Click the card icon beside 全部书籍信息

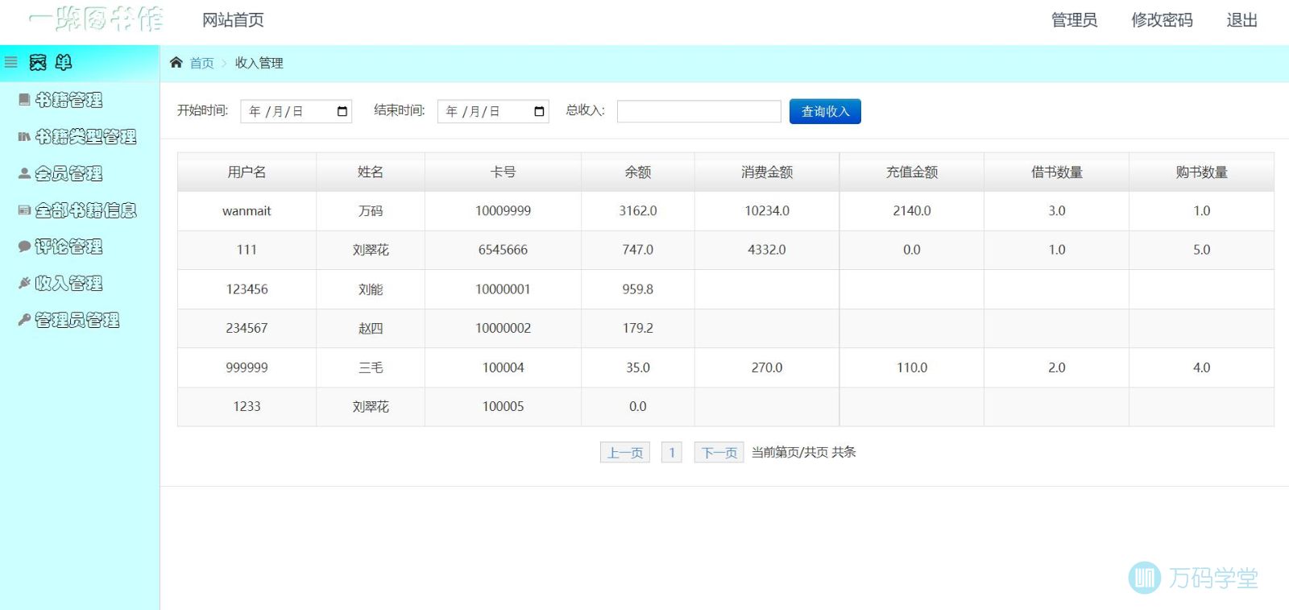coord(25,210)
